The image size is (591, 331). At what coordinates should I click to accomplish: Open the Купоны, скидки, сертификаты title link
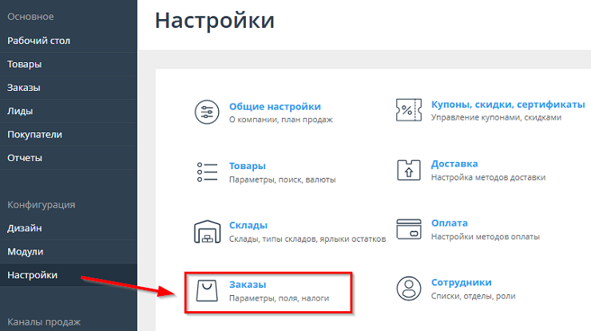tap(507, 104)
